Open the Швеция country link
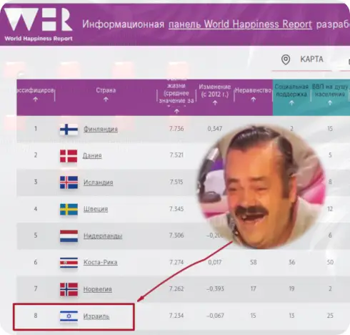The width and height of the screenshot is (350, 335). coord(96,209)
